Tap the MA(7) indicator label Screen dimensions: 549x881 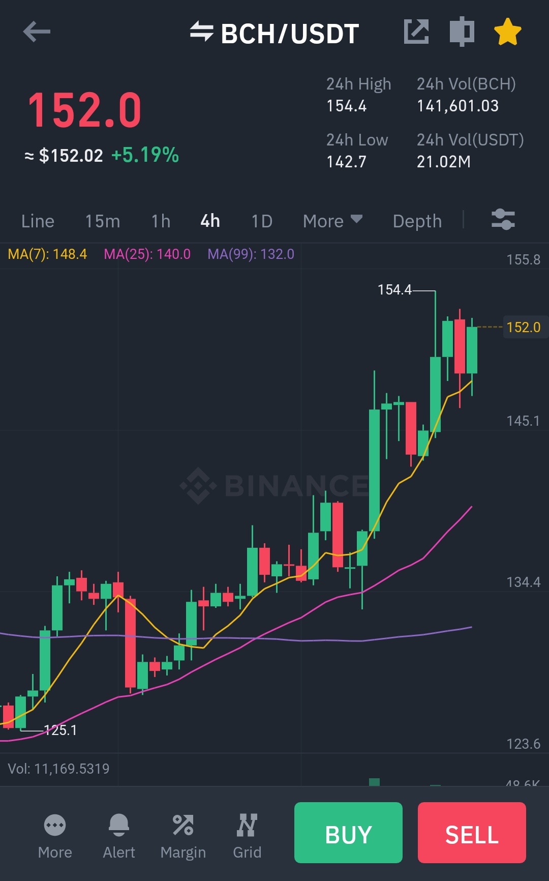(x=47, y=254)
